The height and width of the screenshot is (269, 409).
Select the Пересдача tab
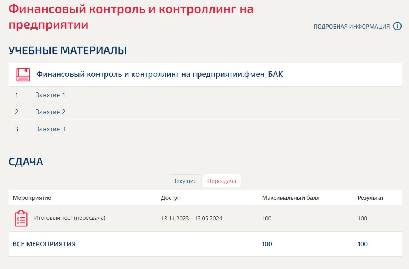tap(222, 181)
